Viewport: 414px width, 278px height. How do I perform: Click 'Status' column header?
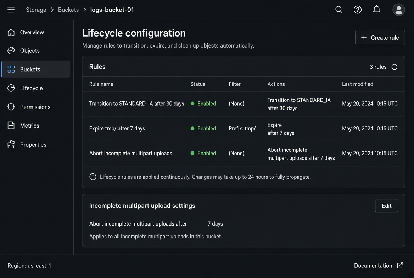[x=197, y=84]
